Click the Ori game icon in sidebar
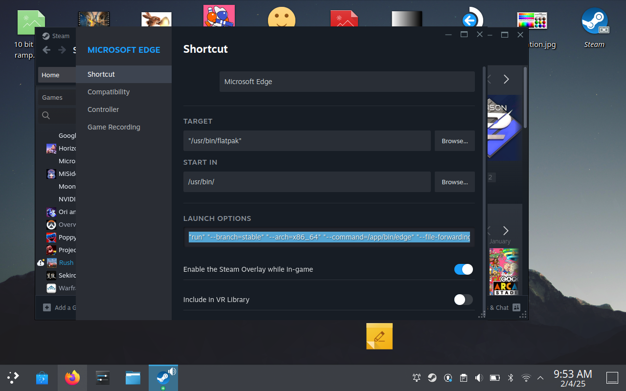The height and width of the screenshot is (391, 626). tap(51, 212)
